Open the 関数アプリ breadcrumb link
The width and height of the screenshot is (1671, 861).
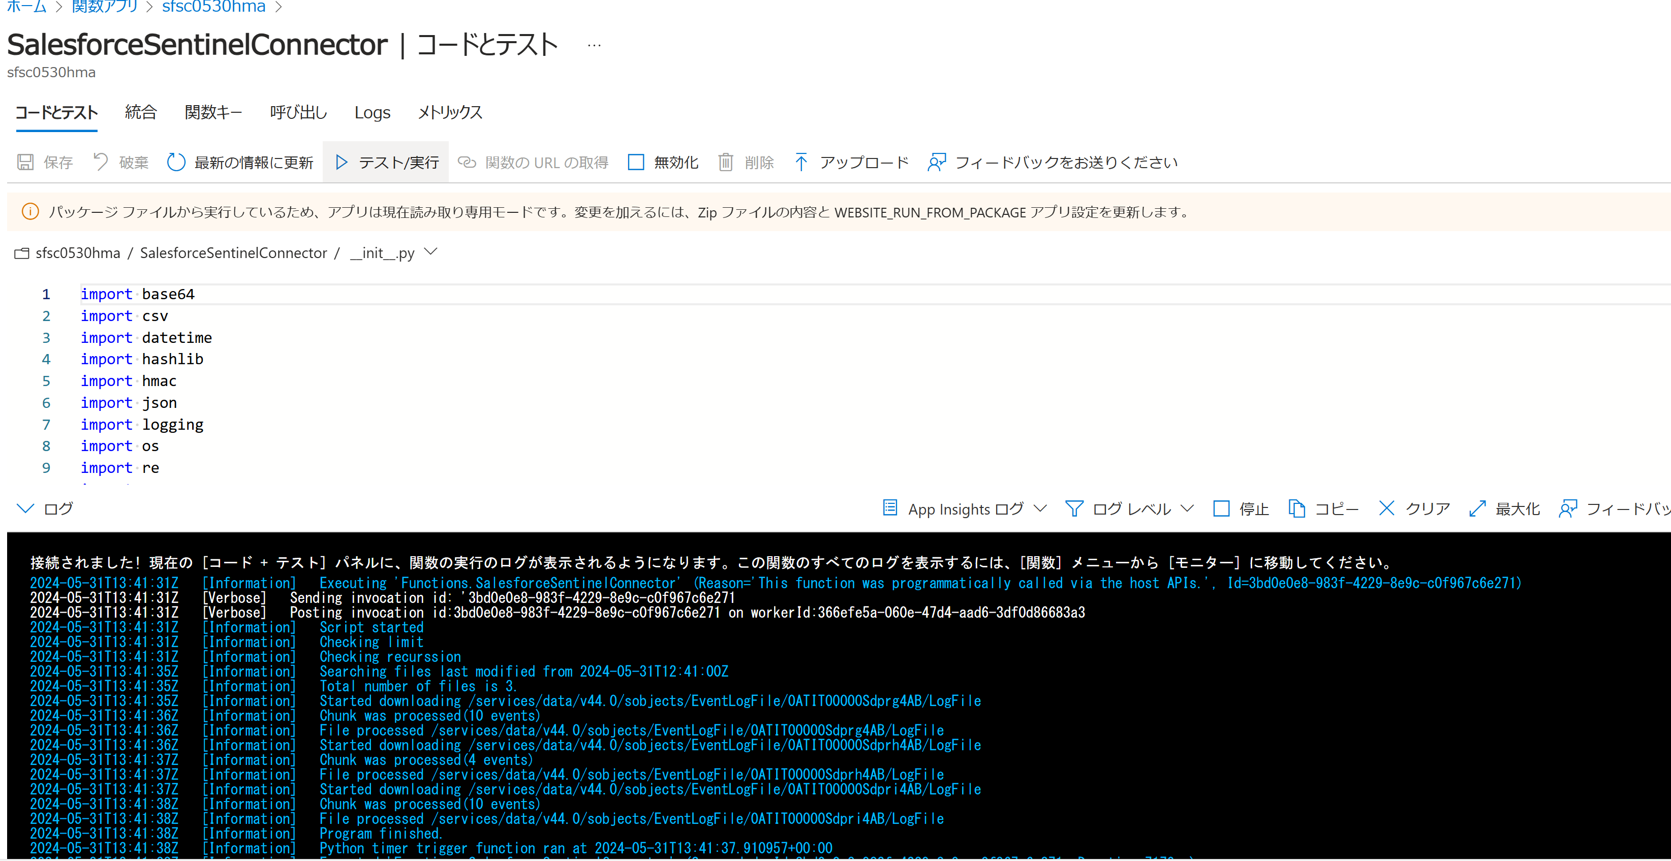(105, 7)
